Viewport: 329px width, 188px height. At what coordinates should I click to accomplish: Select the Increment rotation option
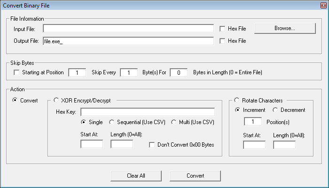point(237,110)
